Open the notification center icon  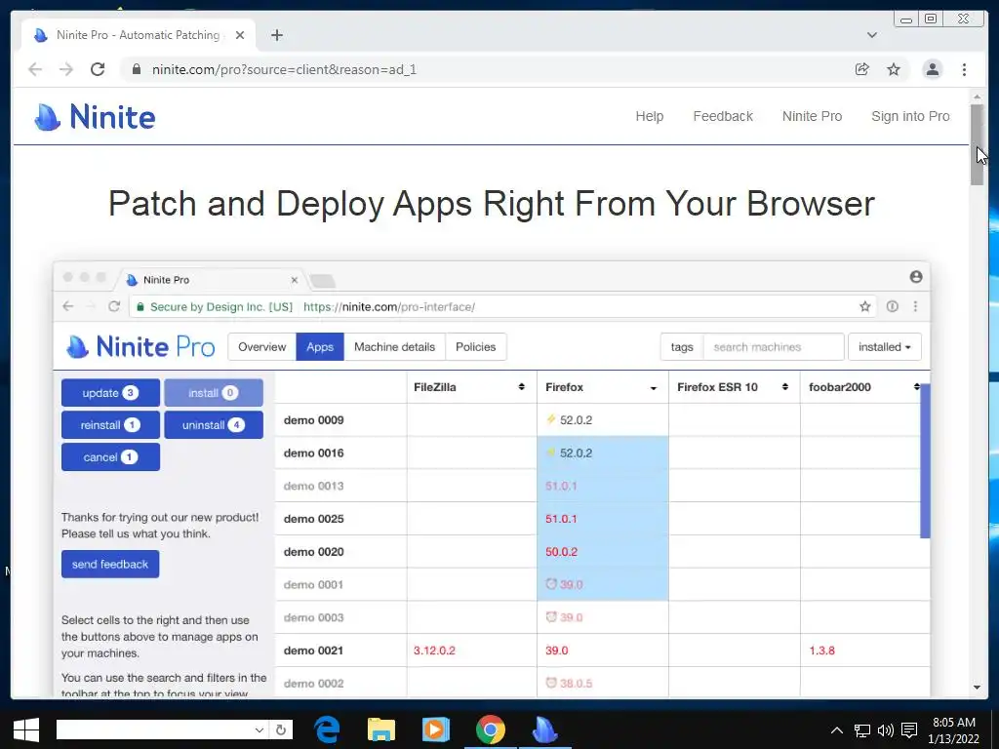pos(910,730)
